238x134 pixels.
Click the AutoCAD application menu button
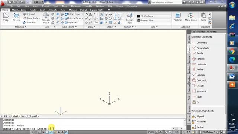click(3, 3)
